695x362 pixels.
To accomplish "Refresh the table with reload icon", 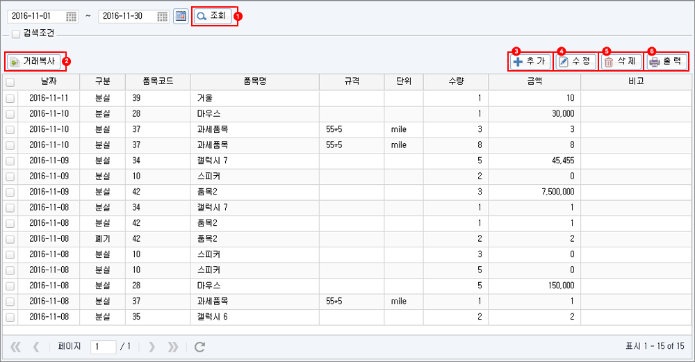I will click(x=199, y=347).
